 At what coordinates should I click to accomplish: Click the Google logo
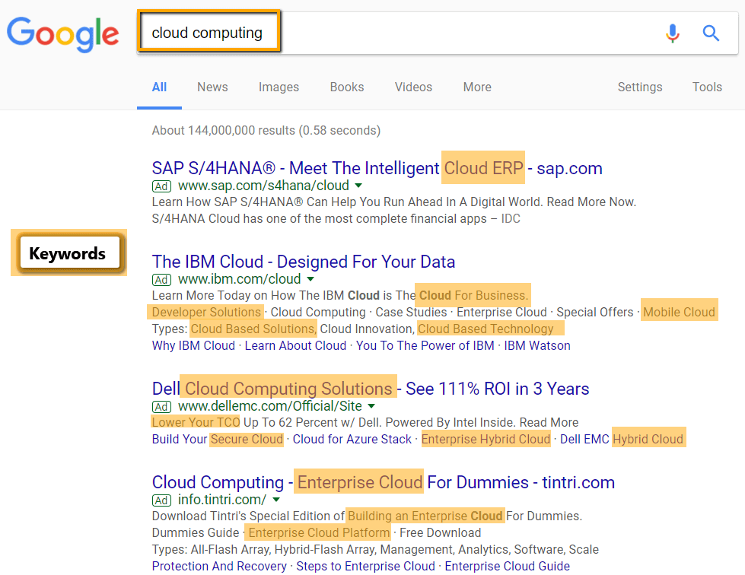62,34
